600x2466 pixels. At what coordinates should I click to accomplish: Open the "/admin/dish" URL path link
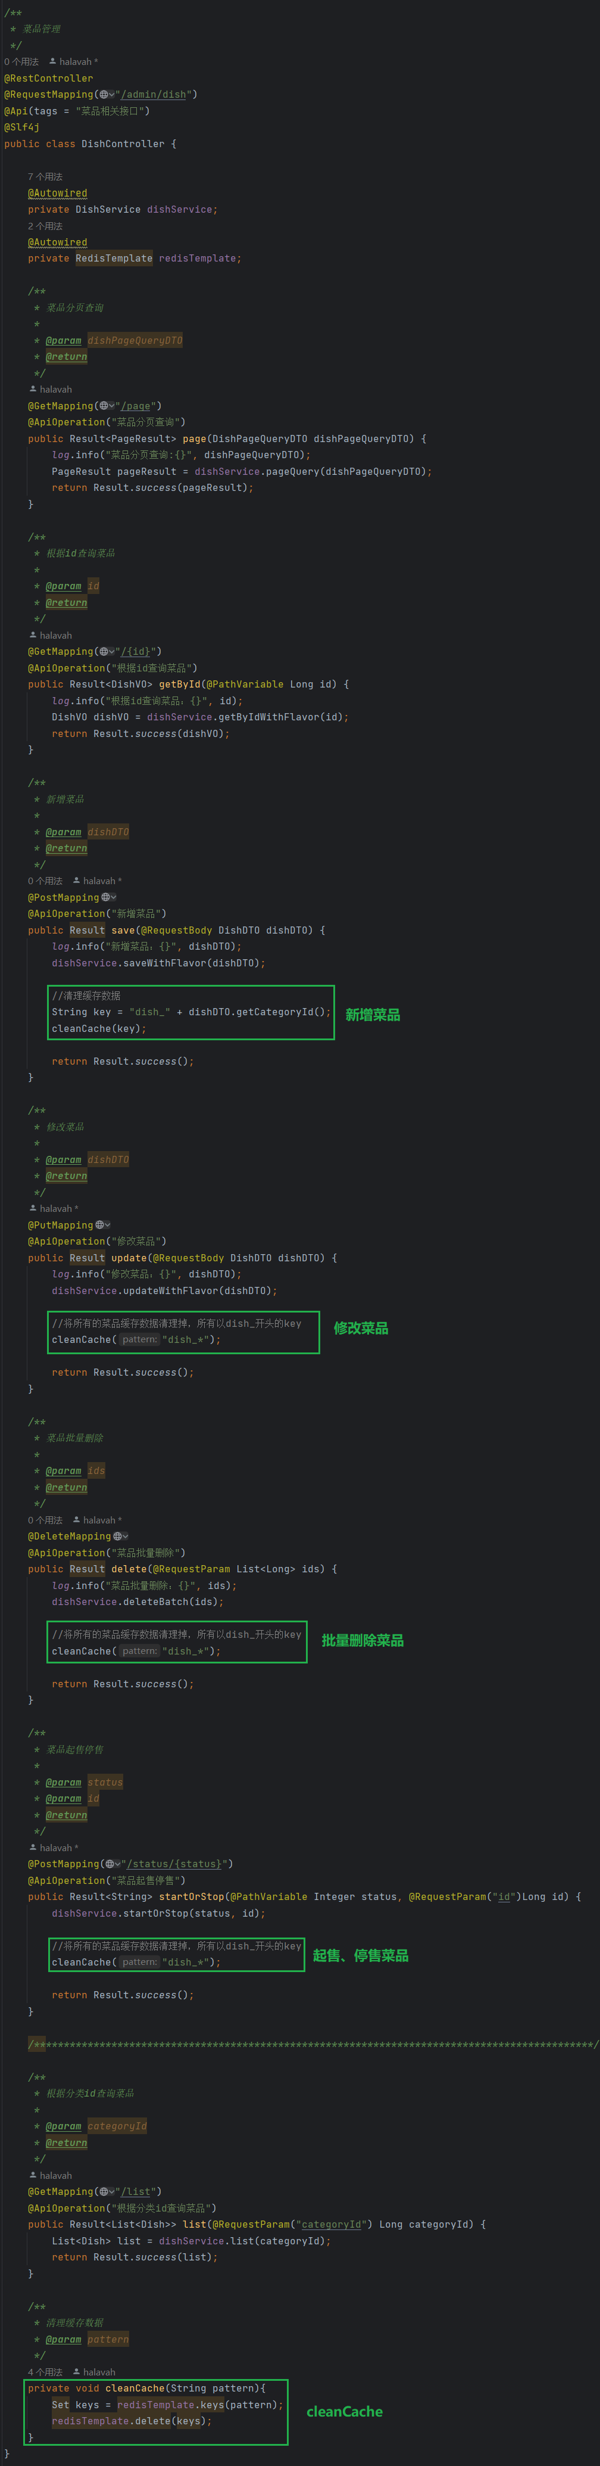154,95
